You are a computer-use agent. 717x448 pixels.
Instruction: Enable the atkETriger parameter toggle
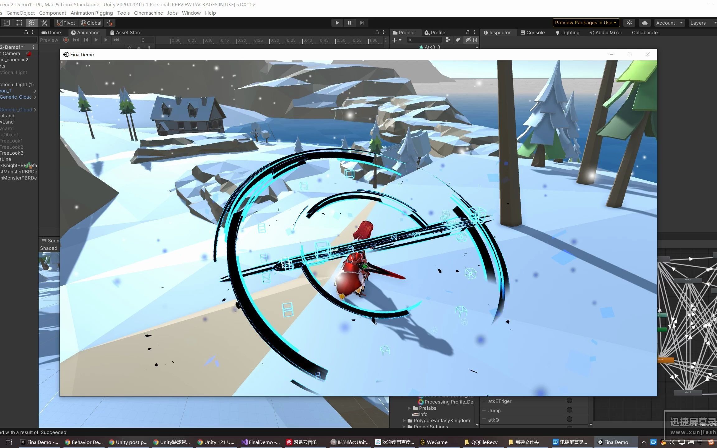(569, 401)
